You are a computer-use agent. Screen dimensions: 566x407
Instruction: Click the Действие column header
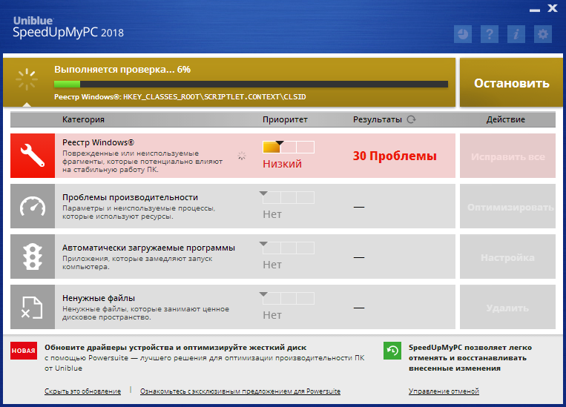coord(505,119)
